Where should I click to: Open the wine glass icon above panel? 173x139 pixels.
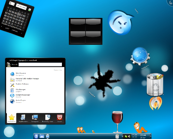pos(117,122)
